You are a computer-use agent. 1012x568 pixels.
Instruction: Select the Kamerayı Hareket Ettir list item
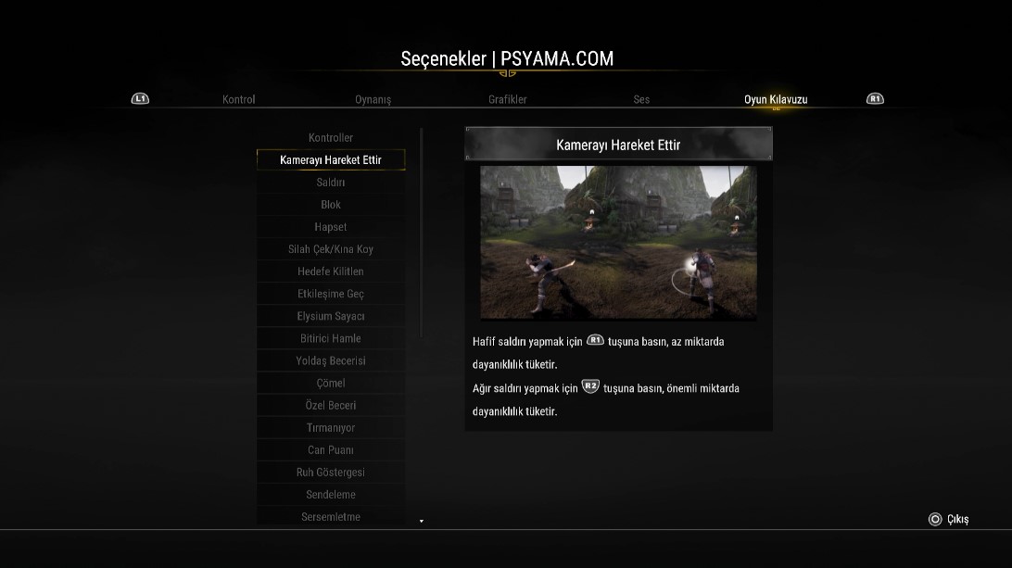tap(331, 159)
